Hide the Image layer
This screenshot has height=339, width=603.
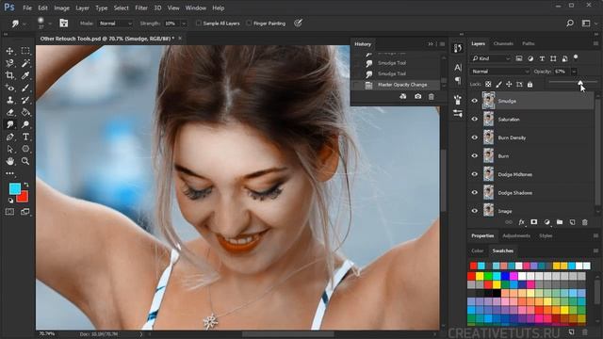click(475, 211)
